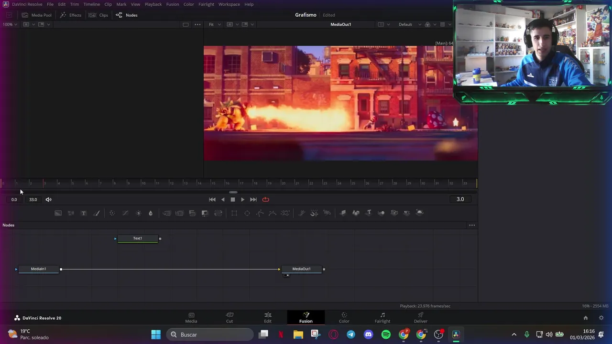Open the left viewer zoom dropdown at 100%
612x344 pixels.
click(x=10, y=24)
